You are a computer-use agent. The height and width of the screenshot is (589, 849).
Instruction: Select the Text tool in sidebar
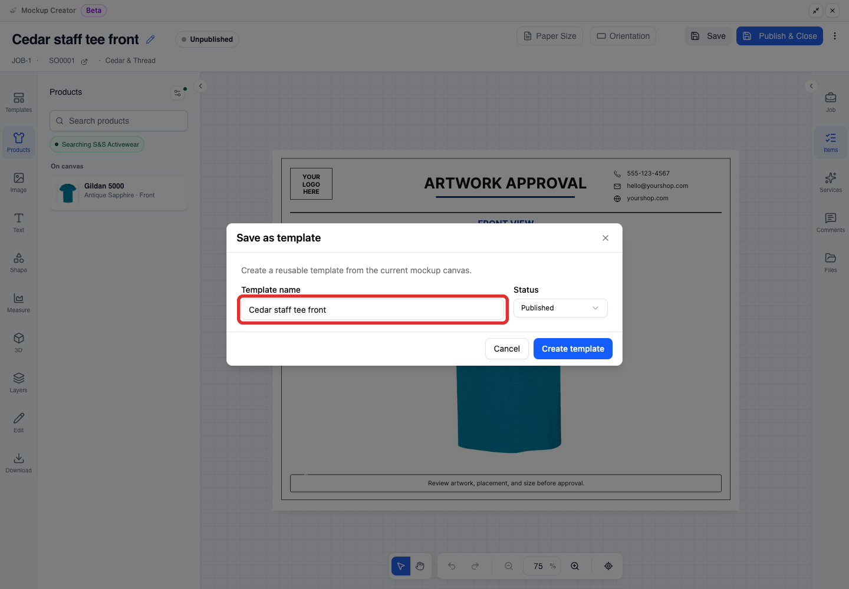point(19,222)
